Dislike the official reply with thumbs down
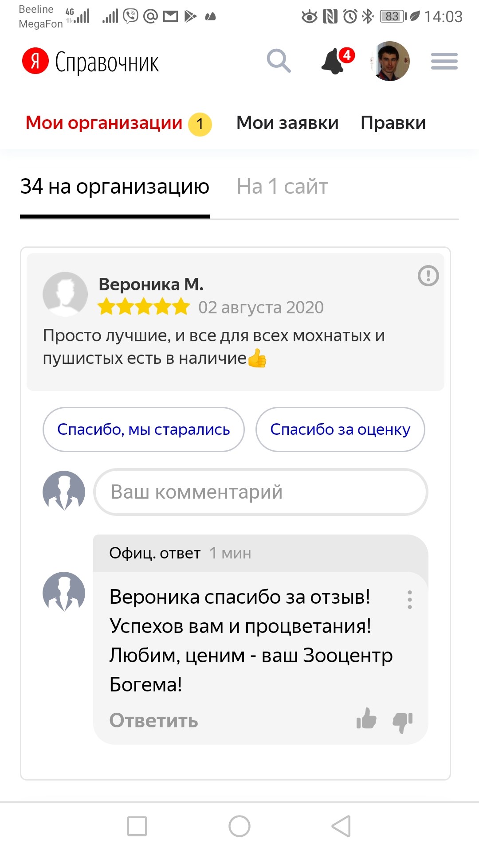 click(403, 722)
